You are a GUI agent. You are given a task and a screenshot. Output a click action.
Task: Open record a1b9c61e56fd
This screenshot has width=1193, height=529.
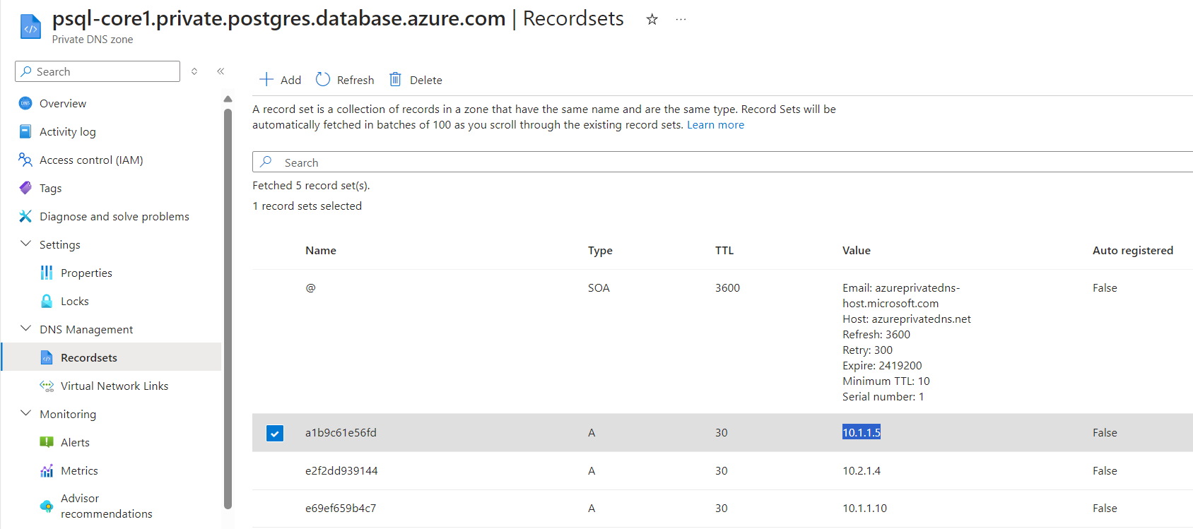click(x=341, y=432)
